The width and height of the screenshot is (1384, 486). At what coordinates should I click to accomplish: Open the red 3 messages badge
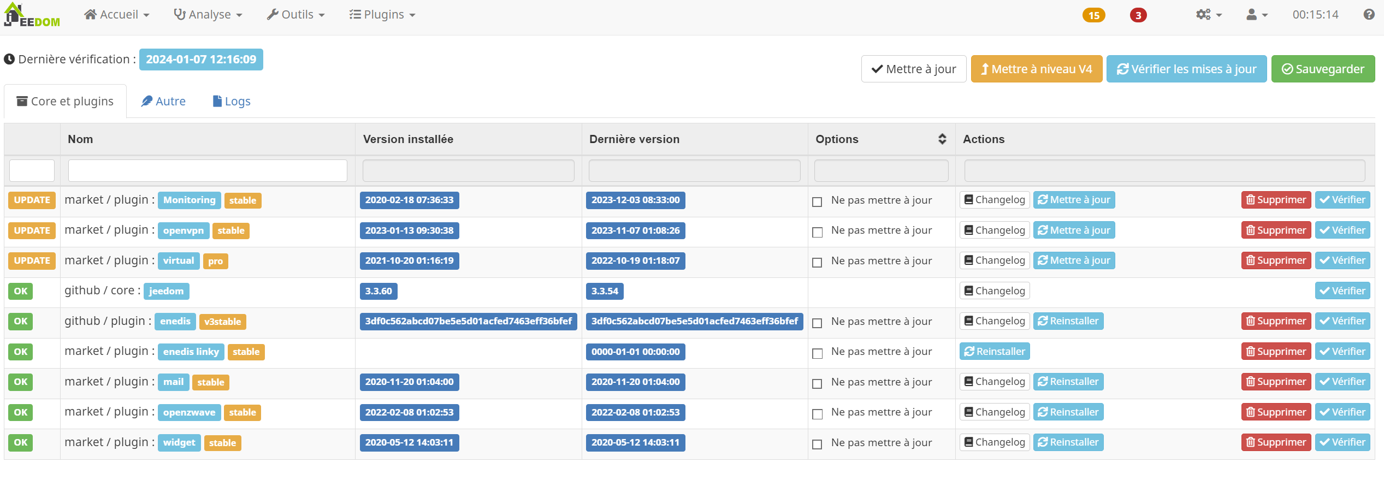(1138, 15)
